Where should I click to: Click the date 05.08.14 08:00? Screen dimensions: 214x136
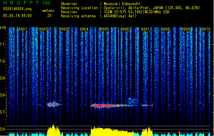[x=17, y=16]
